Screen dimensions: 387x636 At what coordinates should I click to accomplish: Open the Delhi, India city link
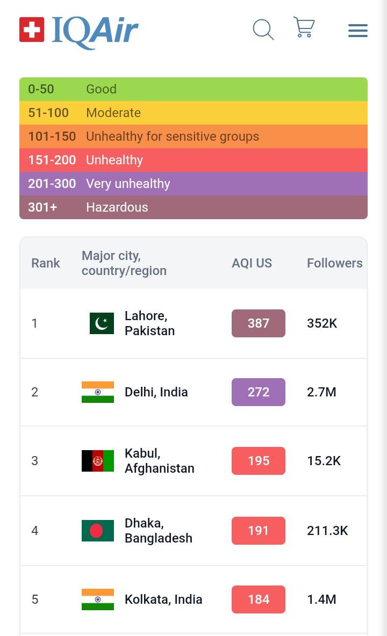(156, 392)
